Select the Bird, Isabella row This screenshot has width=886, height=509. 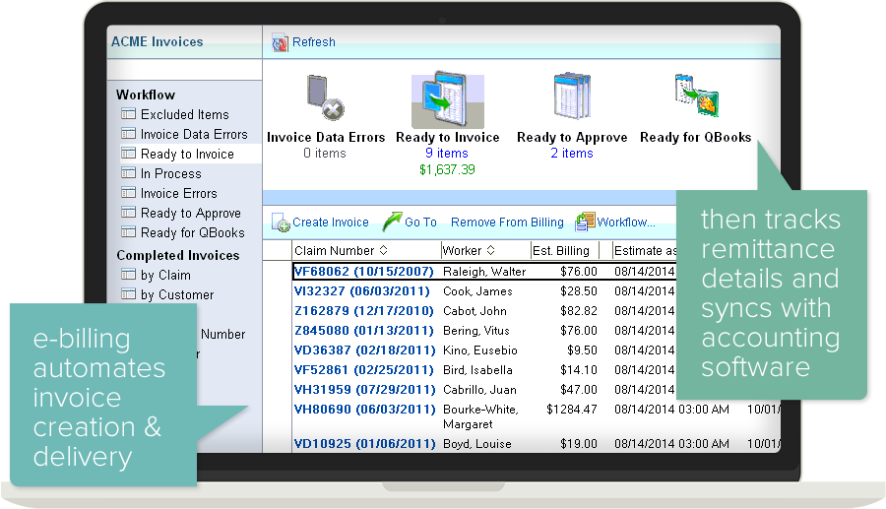pyautogui.click(x=476, y=370)
